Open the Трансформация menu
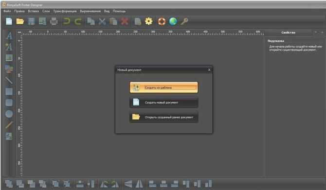The width and height of the screenshot is (326, 190). 65,11
